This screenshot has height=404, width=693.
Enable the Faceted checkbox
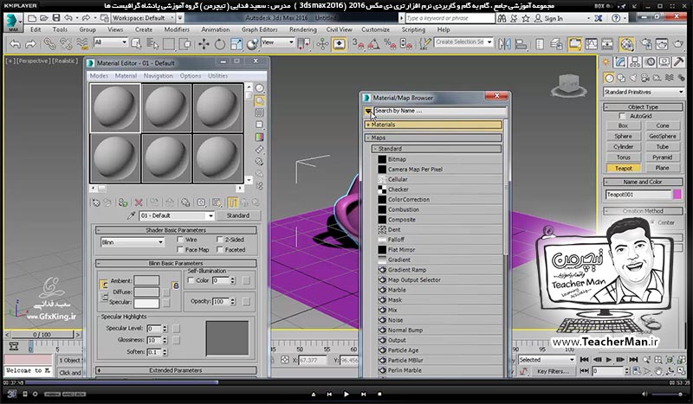coord(220,249)
